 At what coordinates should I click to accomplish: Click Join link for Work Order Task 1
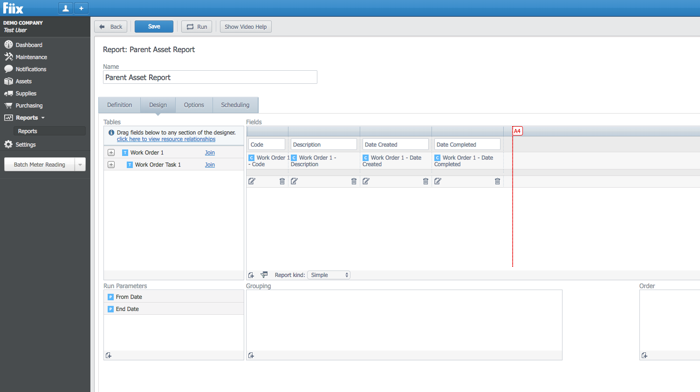pyautogui.click(x=210, y=165)
